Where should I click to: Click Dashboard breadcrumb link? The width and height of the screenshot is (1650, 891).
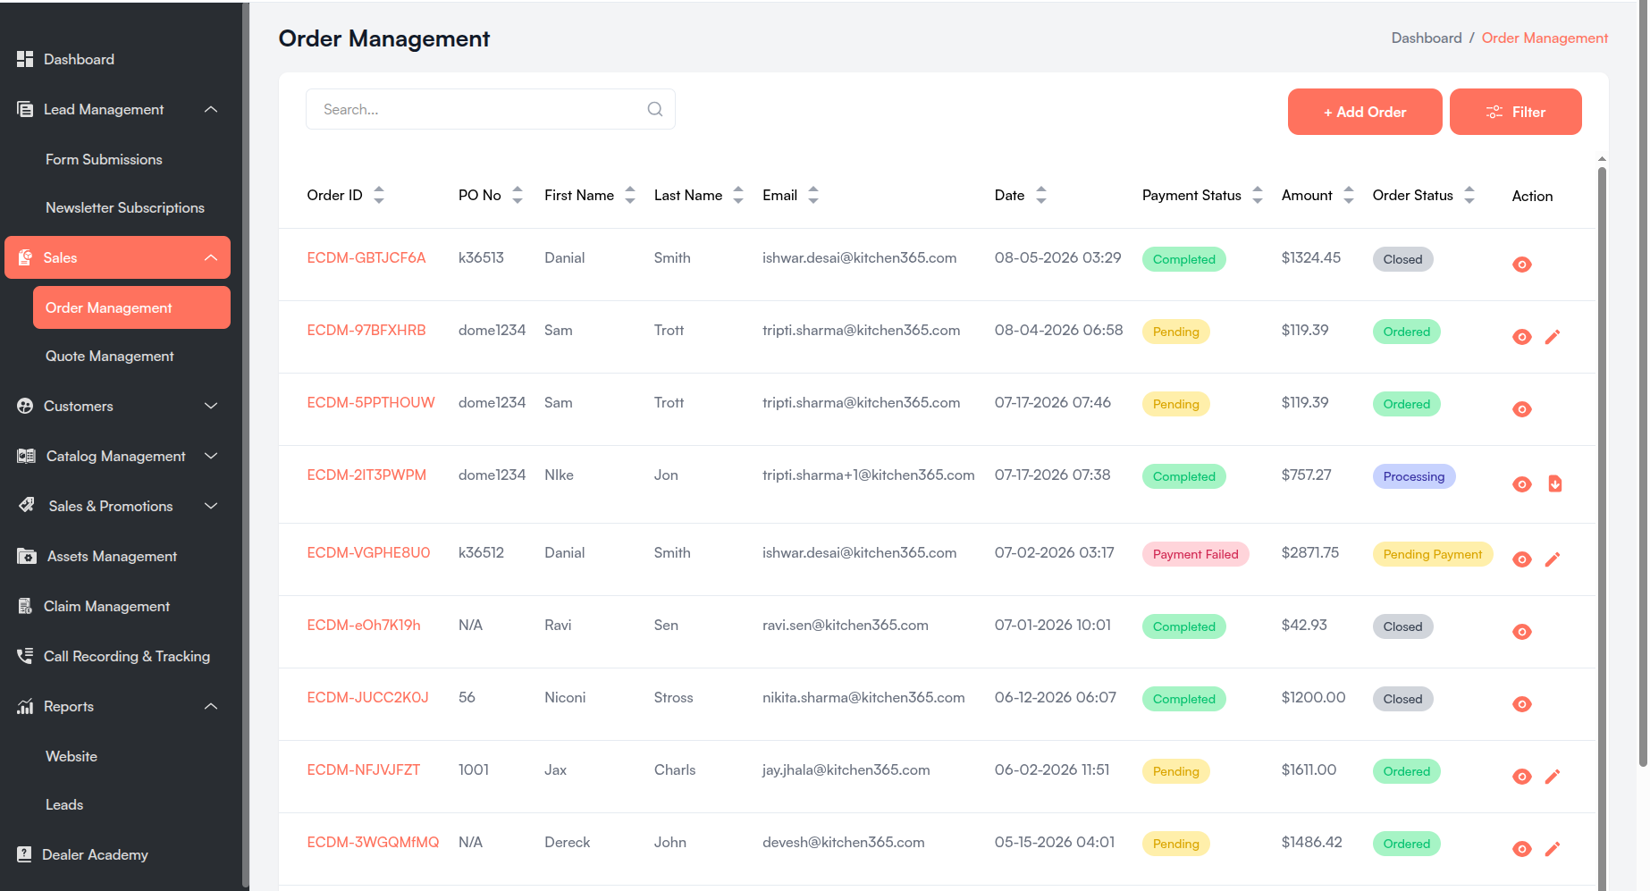coord(1427,38)
